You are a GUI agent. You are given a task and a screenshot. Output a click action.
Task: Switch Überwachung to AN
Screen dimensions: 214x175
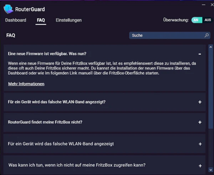pos(195,20)
